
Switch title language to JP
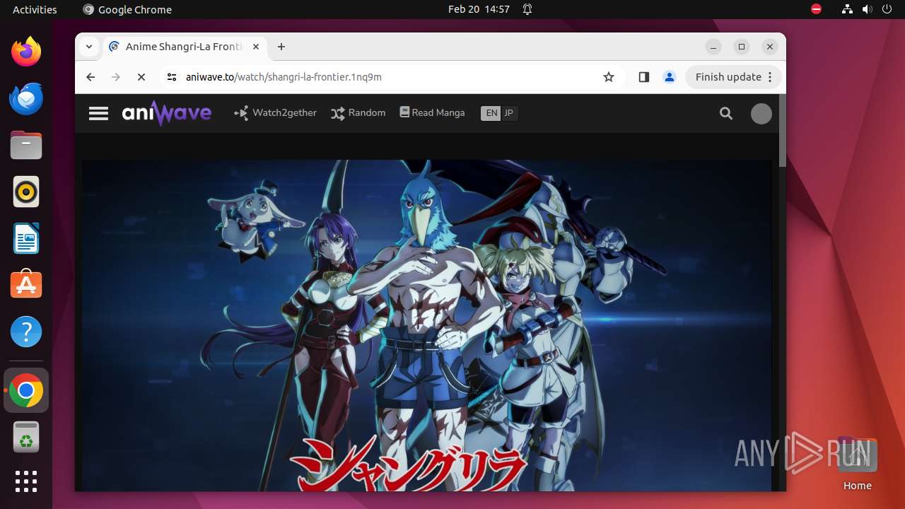tap(509, 113)
